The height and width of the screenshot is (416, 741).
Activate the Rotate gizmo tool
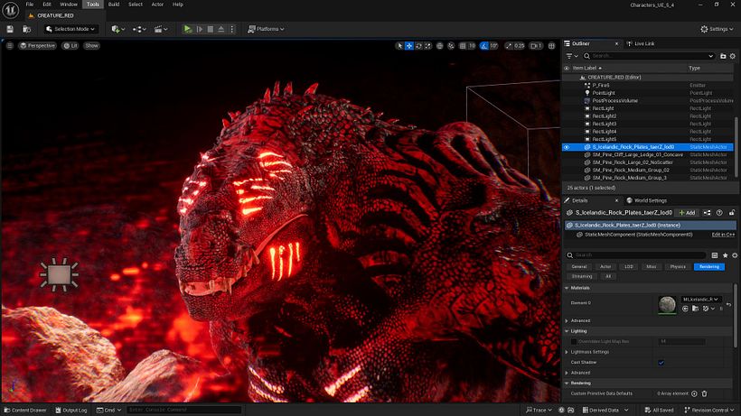418,46
